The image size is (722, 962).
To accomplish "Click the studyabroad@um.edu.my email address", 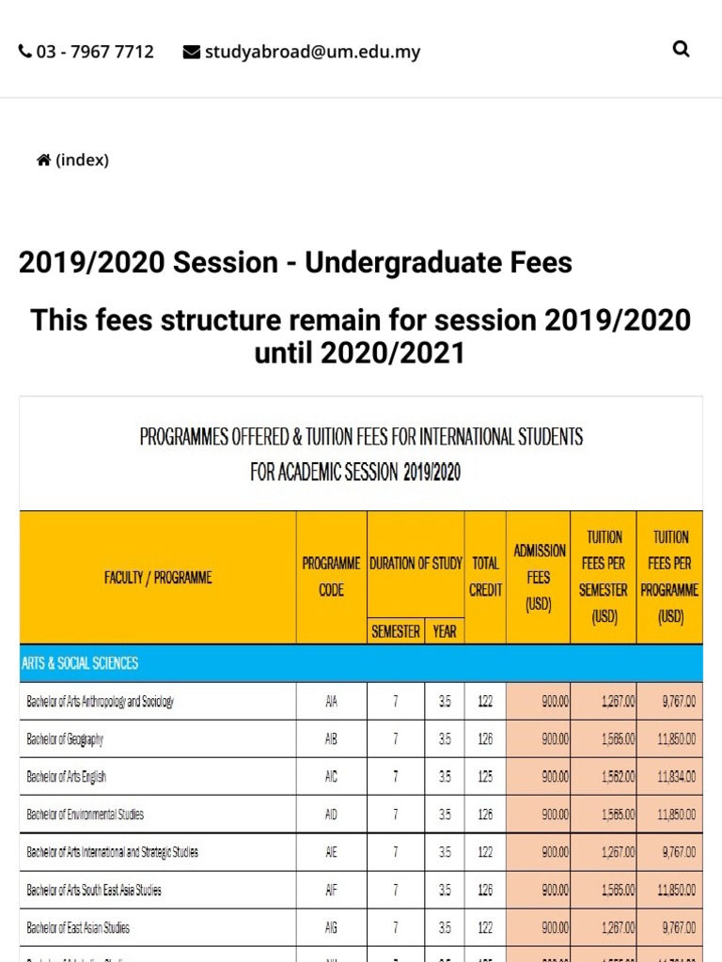I will [x=313, y=52].
